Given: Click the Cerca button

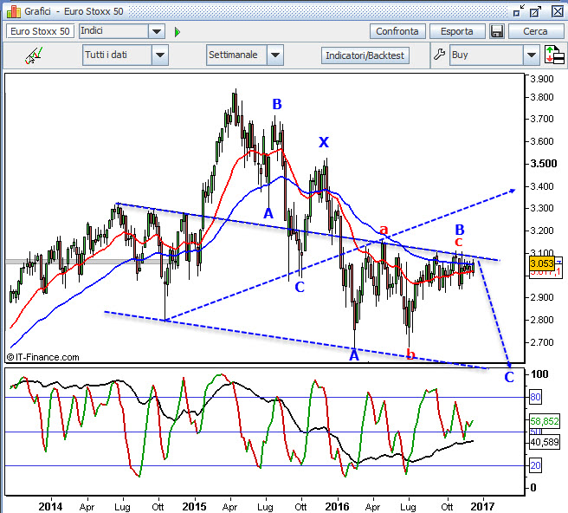Looking at the screenshot, I should (x=535, y=31).
